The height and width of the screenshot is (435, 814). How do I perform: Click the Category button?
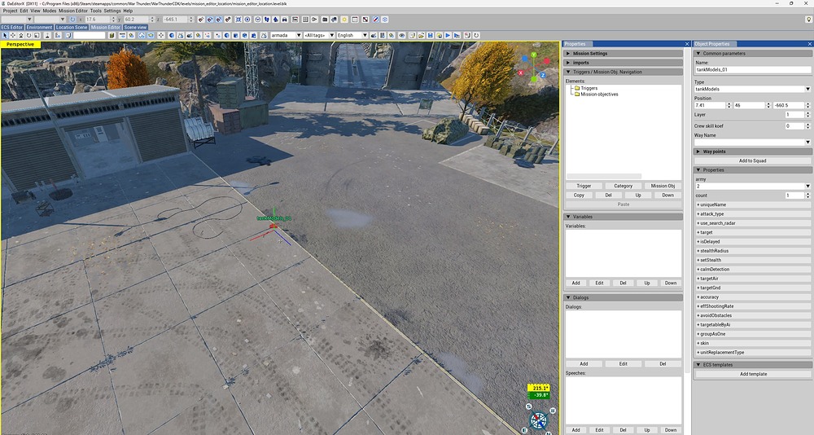tap(623, 186)
